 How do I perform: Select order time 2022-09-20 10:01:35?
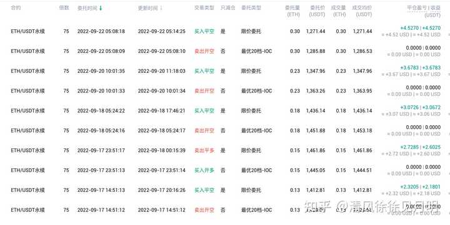coord(101,71)
